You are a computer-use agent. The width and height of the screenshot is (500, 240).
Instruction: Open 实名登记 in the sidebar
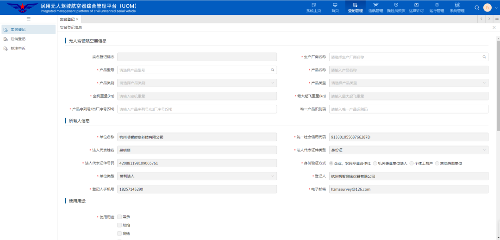[28, 30]
